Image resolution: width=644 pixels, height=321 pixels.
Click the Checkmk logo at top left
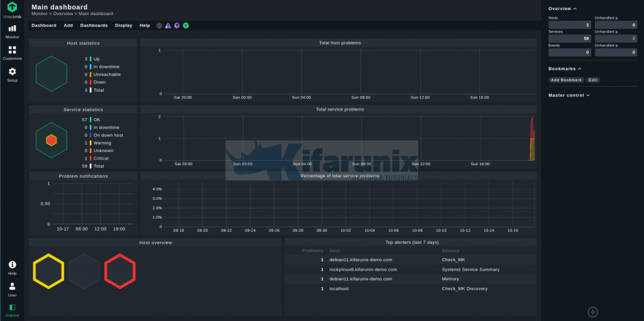(x=13, y=9)
